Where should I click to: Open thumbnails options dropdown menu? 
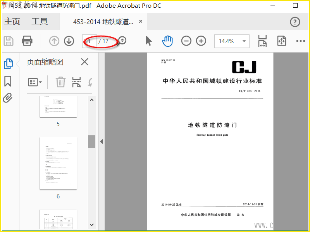35,82
